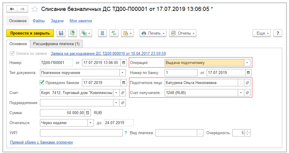Toggle the Оплата по заявке checkbox
Viewport: 289px width, 153px height.
point(12,54)
